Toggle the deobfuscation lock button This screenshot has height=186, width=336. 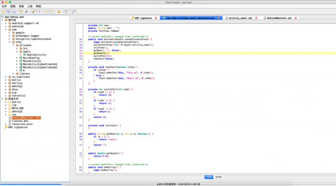coord(59,11)
